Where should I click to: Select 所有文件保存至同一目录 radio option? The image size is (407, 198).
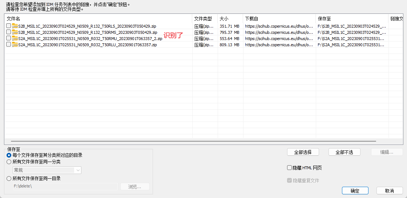click(x=9, y=178)
